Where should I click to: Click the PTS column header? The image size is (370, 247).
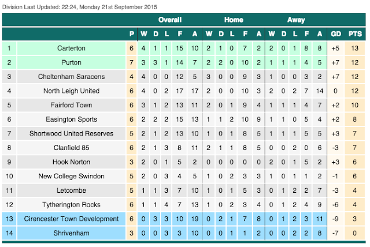pos(356,33)
